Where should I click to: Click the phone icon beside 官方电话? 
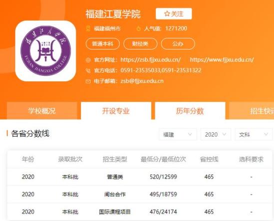point(88,70)
